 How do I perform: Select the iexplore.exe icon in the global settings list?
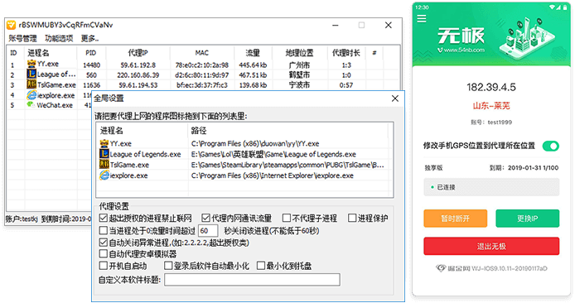(x=104, y=176)
